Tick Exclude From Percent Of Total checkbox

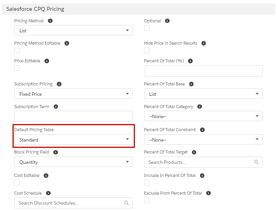click(147, 200)
